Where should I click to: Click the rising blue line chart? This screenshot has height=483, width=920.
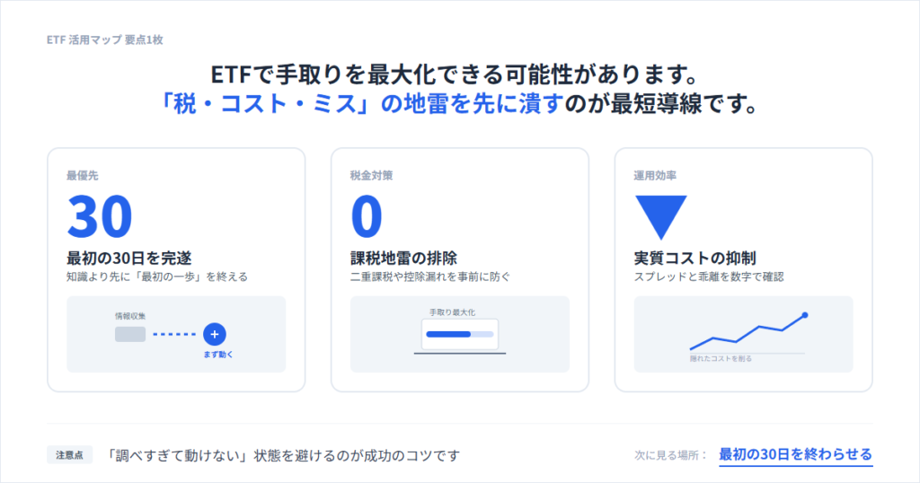(746, 332)
